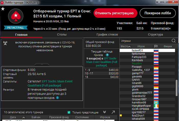Screen dimensions: 179x121
Task: Select player fcsmbuls
Action: click(x=147, y=60)
